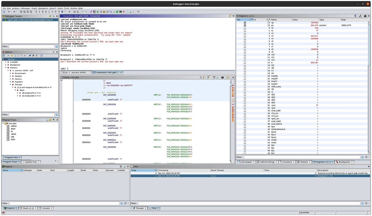The width and height of the screenshot is (372, 216).
Task: Click the pencil icon in Interpreter header
Action: 230,16
